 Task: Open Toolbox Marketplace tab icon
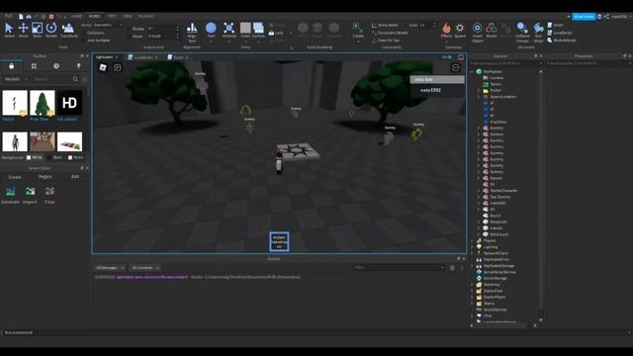click(11, 66)
